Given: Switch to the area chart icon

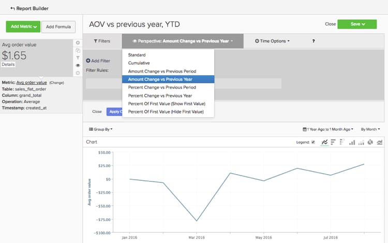Looking at the screenshot, I should coord(380,142).
